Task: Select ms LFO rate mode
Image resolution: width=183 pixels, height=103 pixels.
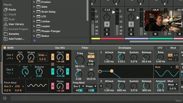Action: pyautogui.click(x=170, y=59)
